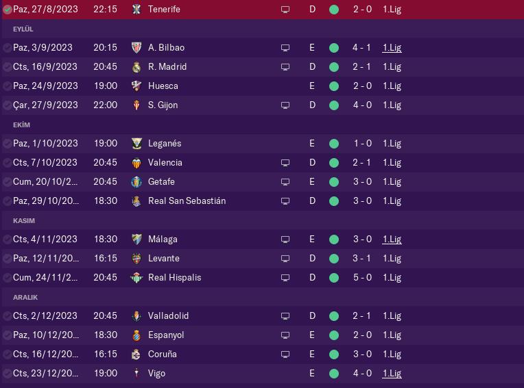Click TV broadcast icon on S. Gijon row
This screenshot has height=388, width=524.
[285, 105]
